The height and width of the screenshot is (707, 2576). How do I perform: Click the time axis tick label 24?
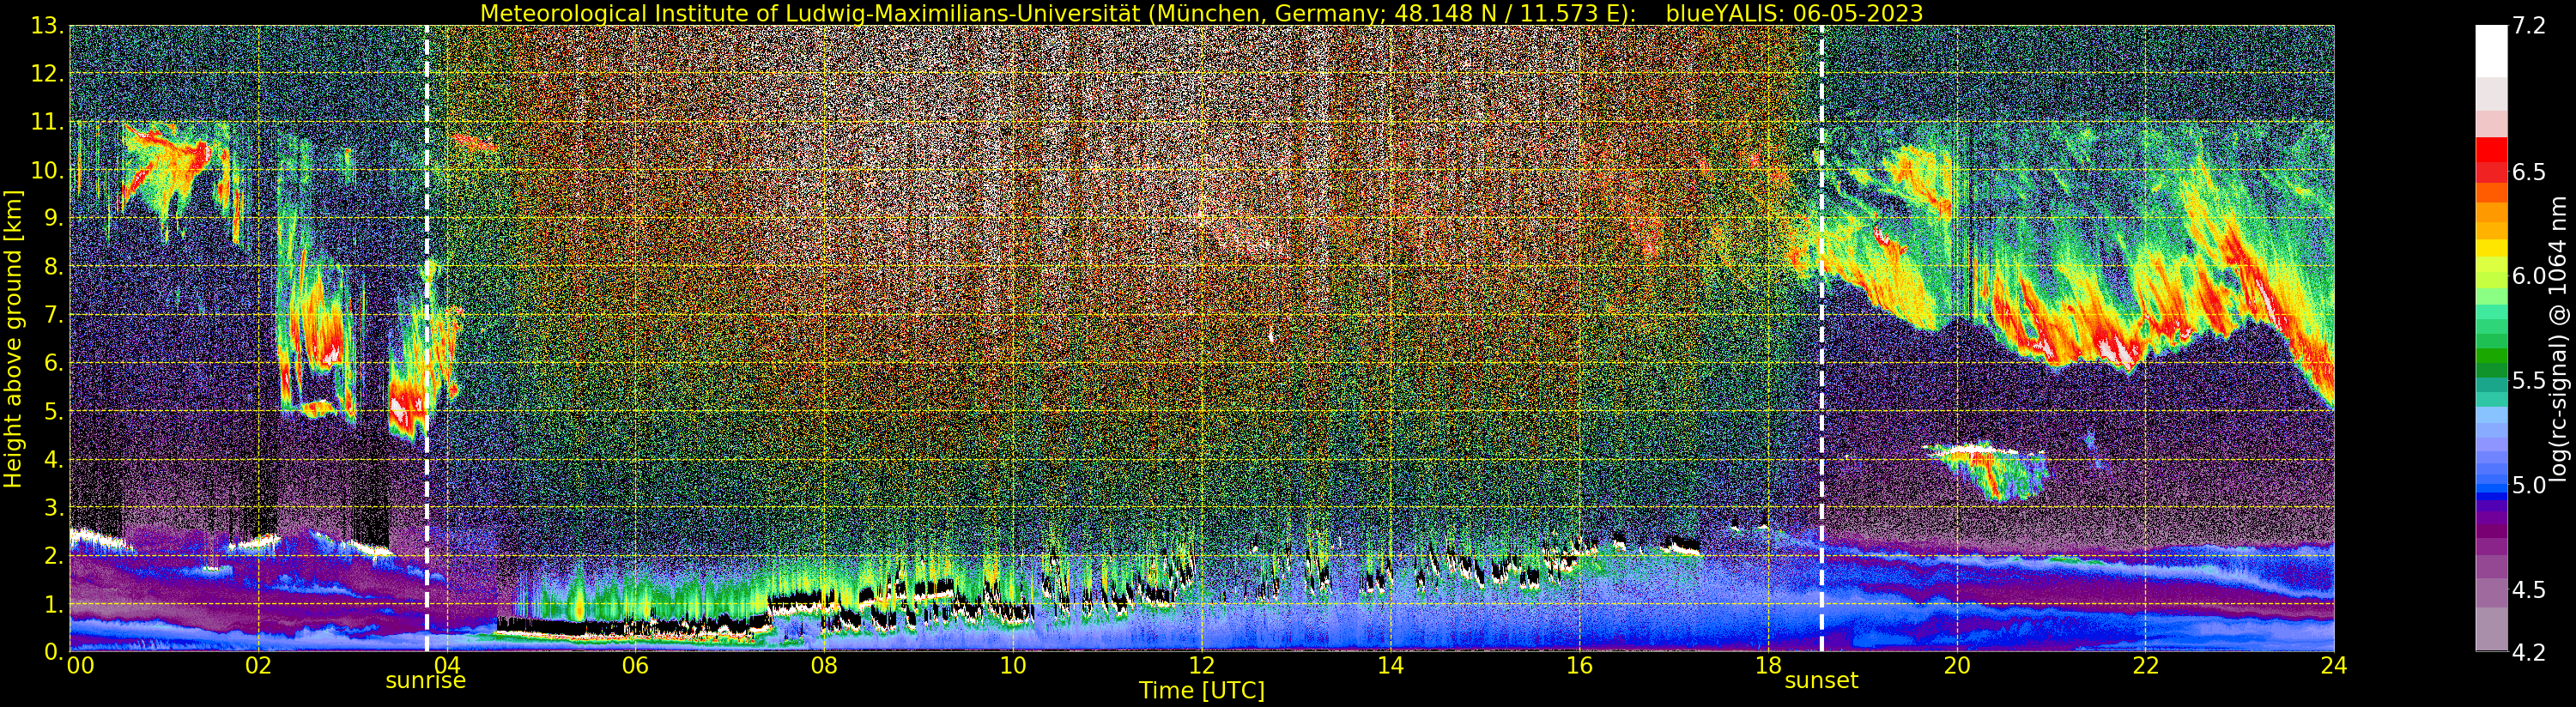(2334, 665)
